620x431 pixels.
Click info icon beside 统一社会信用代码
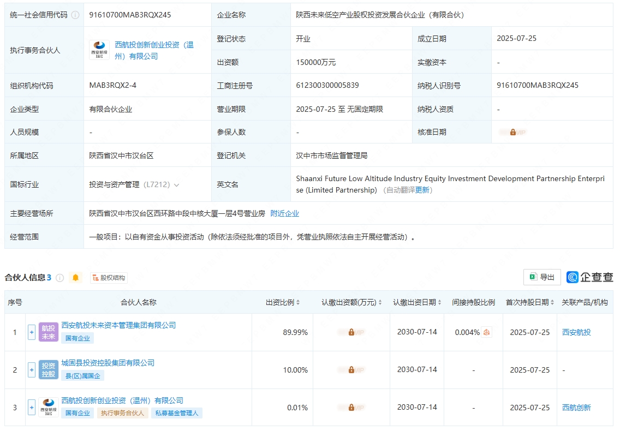[75, 15]
